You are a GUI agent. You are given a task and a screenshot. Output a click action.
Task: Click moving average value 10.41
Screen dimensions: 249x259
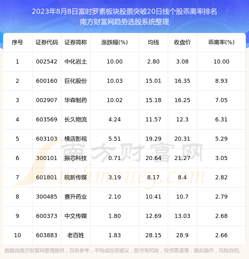pos(153,197)
